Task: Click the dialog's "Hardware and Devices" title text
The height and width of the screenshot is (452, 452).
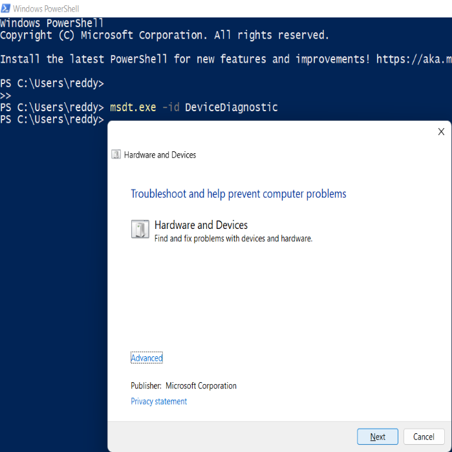Action: click(160, 155)
